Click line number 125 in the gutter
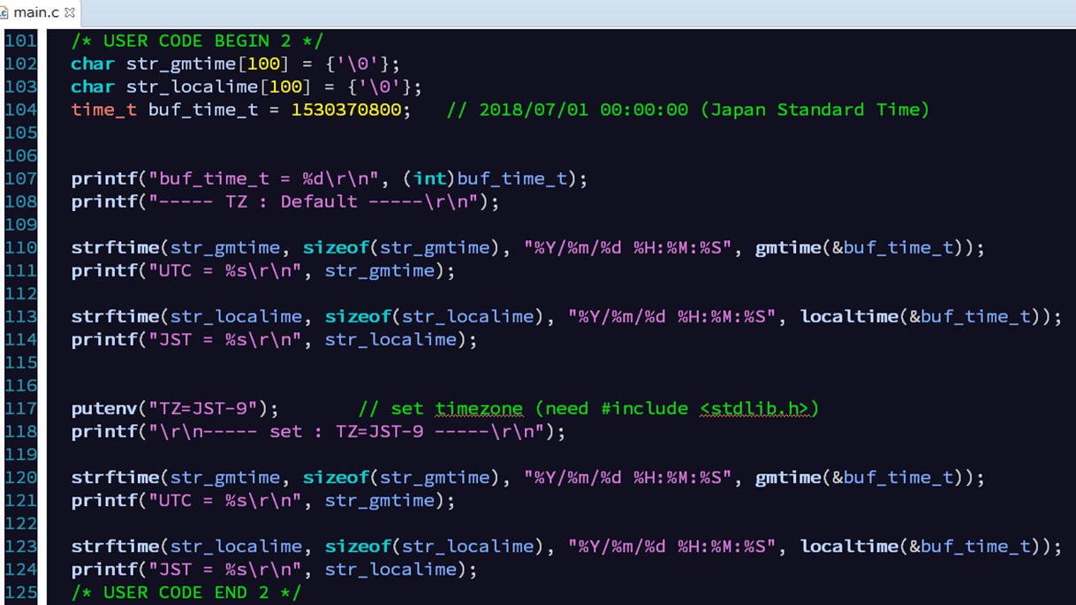Viewport: 1076px width, 605px height. [x=20, y=593]
